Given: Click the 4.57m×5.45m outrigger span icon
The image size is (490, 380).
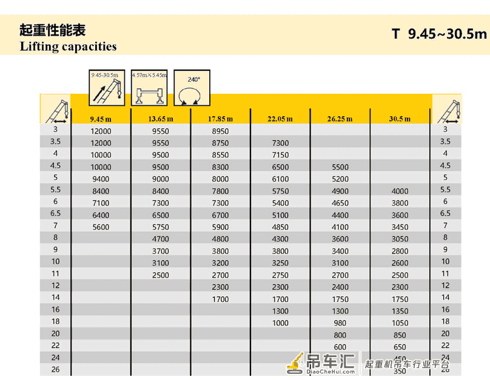Looking at the screenshot, I should point(149,88).
